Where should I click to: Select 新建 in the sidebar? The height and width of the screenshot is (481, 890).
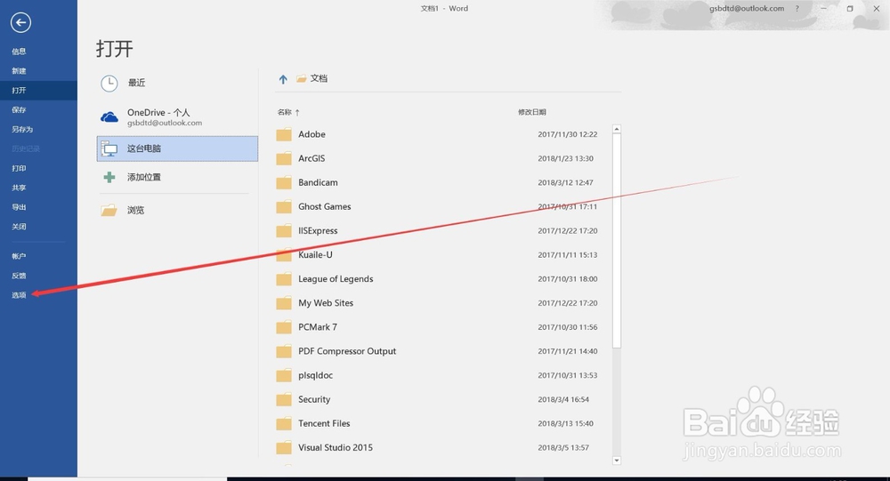19,71
